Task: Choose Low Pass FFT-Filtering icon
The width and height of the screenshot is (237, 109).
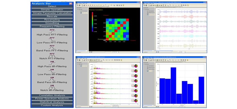Action: [x=52, y=39]
